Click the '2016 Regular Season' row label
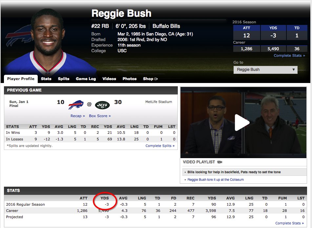 (x=26, y=204)
